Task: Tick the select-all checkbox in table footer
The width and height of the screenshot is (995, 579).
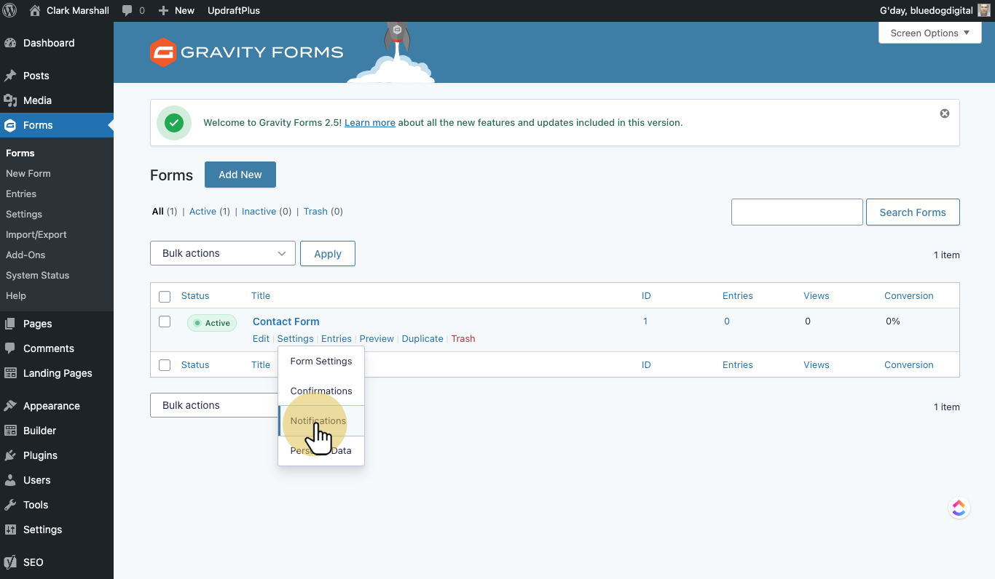Action: point(165,365)
